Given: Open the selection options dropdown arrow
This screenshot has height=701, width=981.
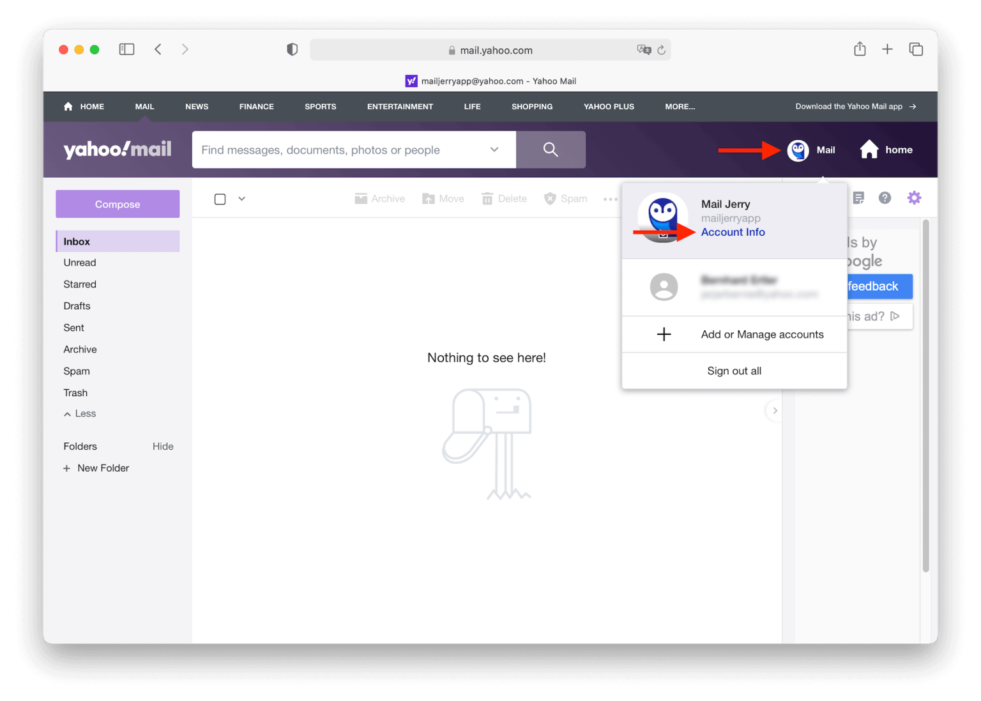Looking at the screenshot, I should pyautogui.click(x=242, y=199).
